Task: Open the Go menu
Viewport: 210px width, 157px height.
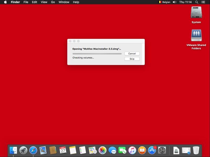Action: point(53,2)
